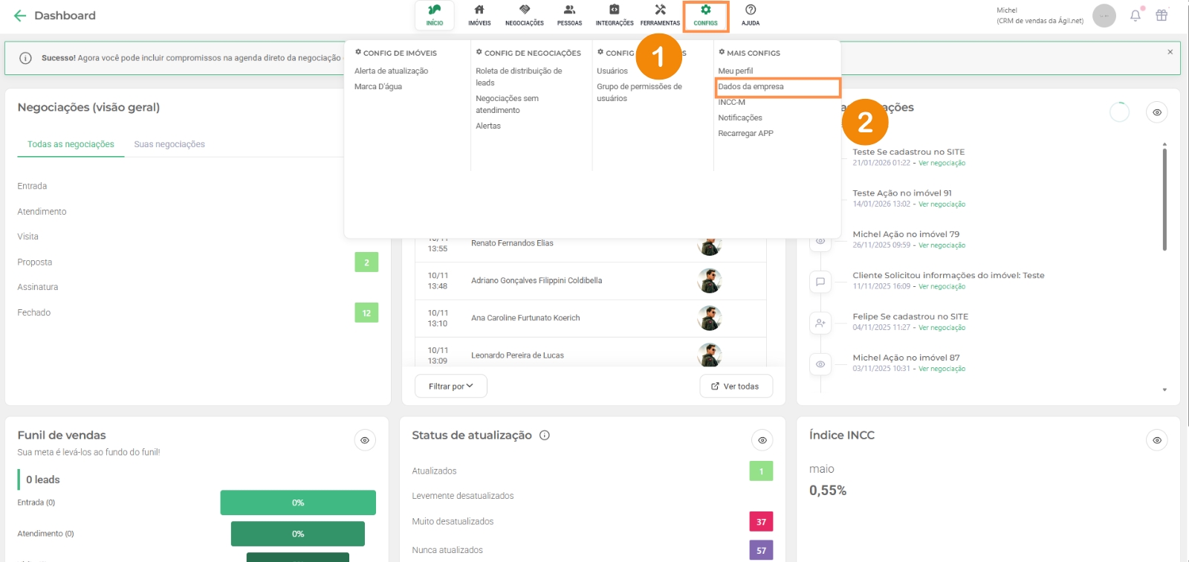Image resolution: width=1189 pixels, height=562 pixels.
Task: Click the Ver todas button
Action: coord(736,387)
